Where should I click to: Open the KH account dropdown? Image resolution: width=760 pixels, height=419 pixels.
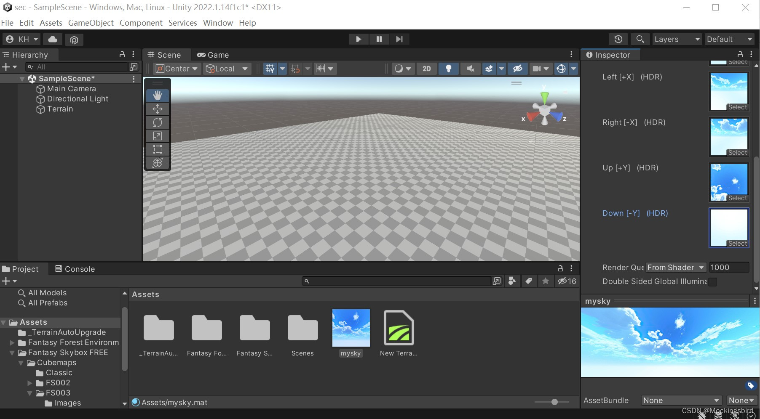21,39
